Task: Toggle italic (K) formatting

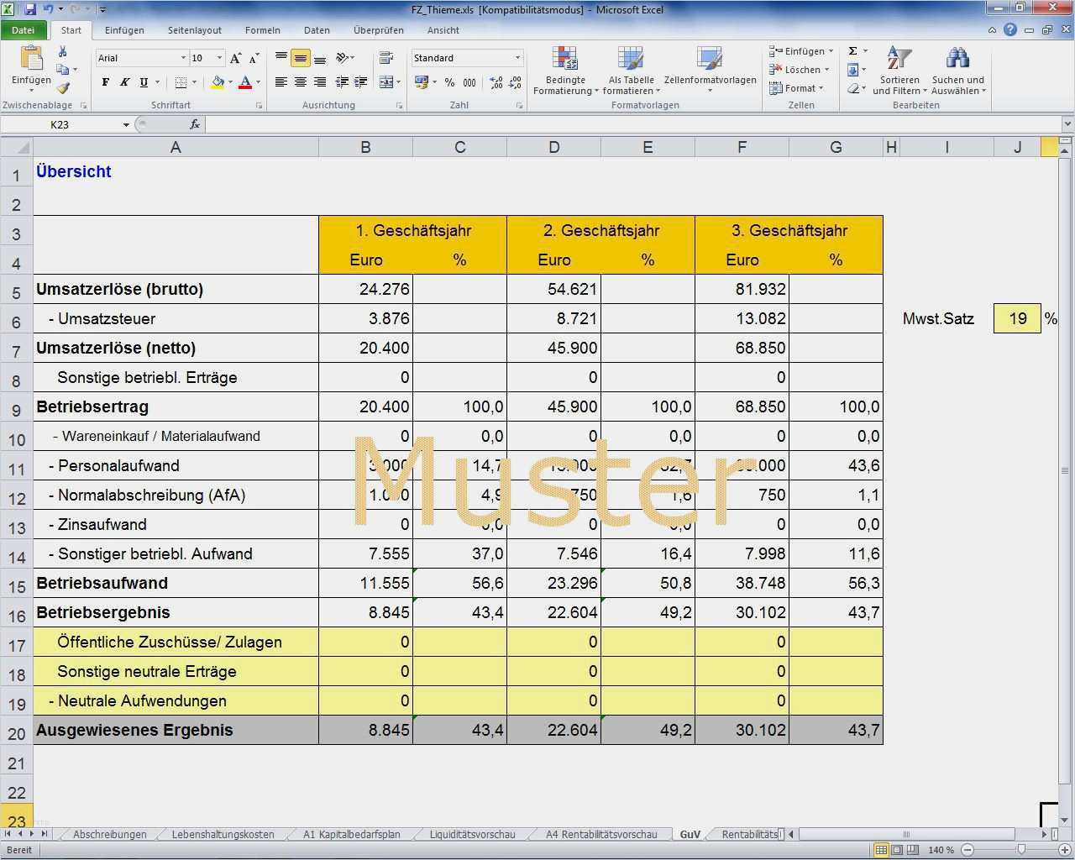Action: [124, 82]
